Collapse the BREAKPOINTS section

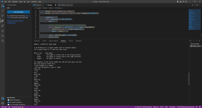[6, 98]
